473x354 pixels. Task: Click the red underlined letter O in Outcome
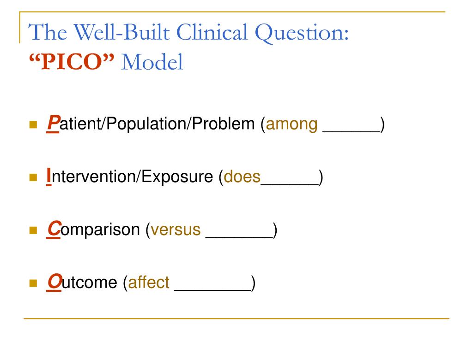tap(55, 283)
